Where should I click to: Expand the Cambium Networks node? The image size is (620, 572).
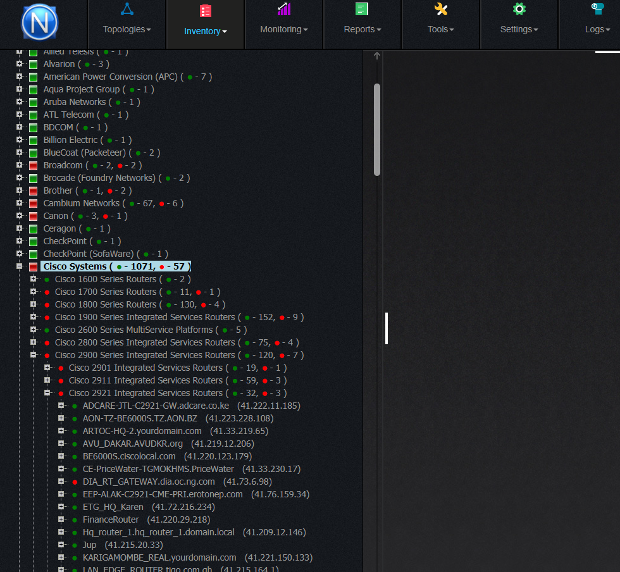[x=19, y=202]
